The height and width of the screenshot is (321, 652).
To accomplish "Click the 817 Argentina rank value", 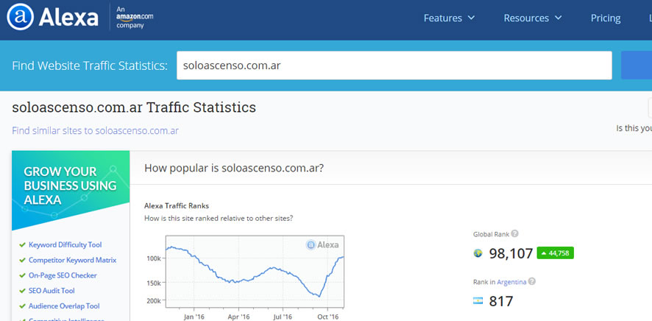I will (x=500, y=301).
